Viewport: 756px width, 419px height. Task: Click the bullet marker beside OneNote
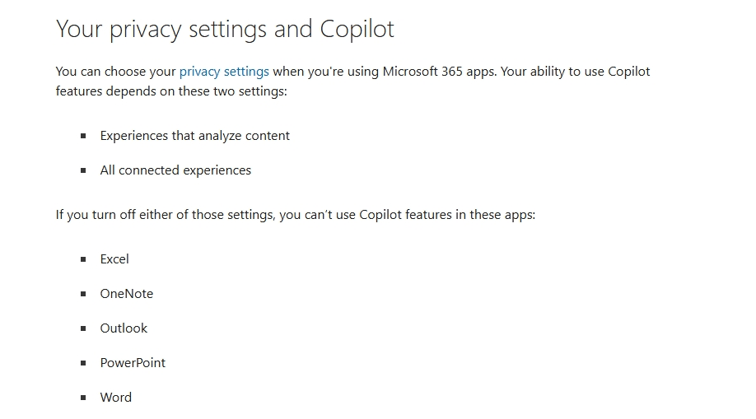pyautogui.click(x=83, y=294)
